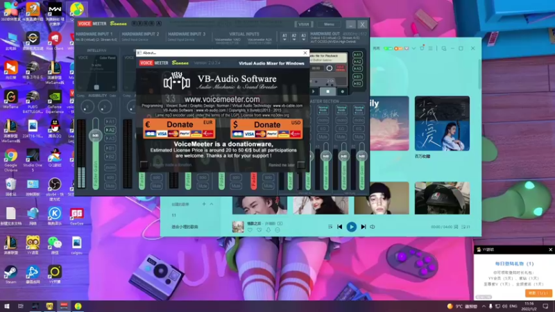Open the Studio One 5 desktop shortcut

(x=33, y=160)
